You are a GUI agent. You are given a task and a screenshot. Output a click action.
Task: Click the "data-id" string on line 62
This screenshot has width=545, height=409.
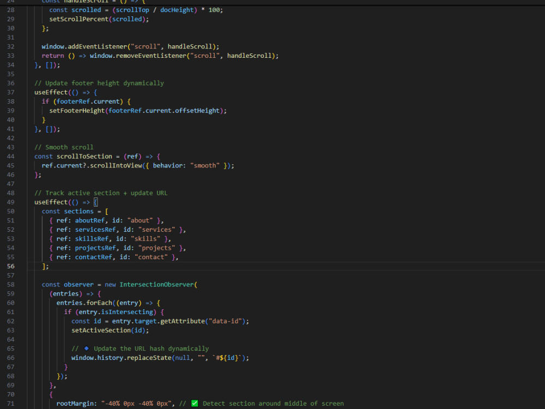pyautogui.click(x=225, y=321)
